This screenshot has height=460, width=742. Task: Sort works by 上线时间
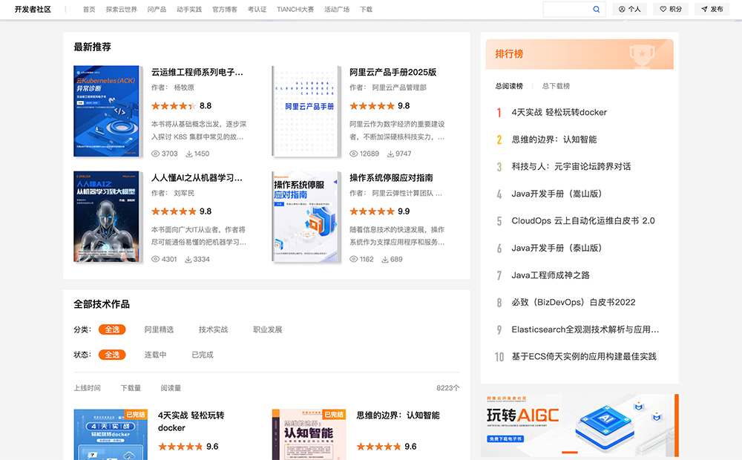(x=87, y=388)
